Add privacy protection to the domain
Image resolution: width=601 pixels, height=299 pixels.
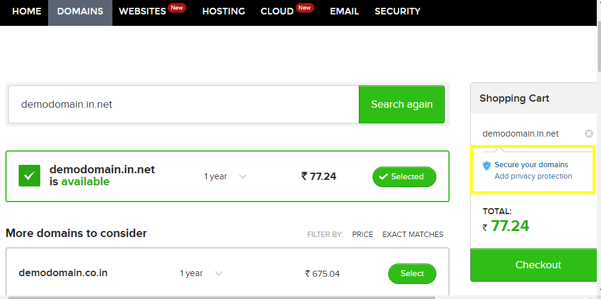coord(533,176)
